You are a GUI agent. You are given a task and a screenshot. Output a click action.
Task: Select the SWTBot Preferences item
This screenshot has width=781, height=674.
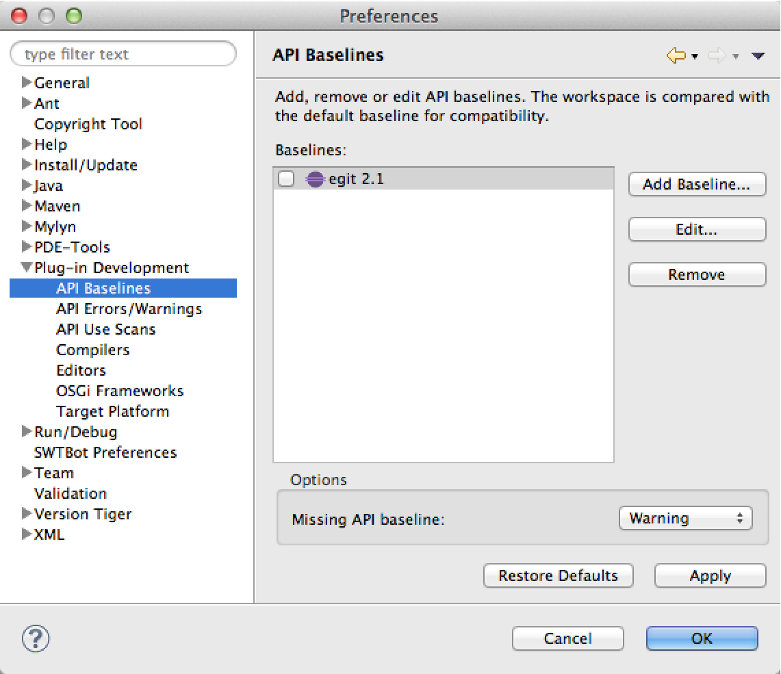coord(105,452)
